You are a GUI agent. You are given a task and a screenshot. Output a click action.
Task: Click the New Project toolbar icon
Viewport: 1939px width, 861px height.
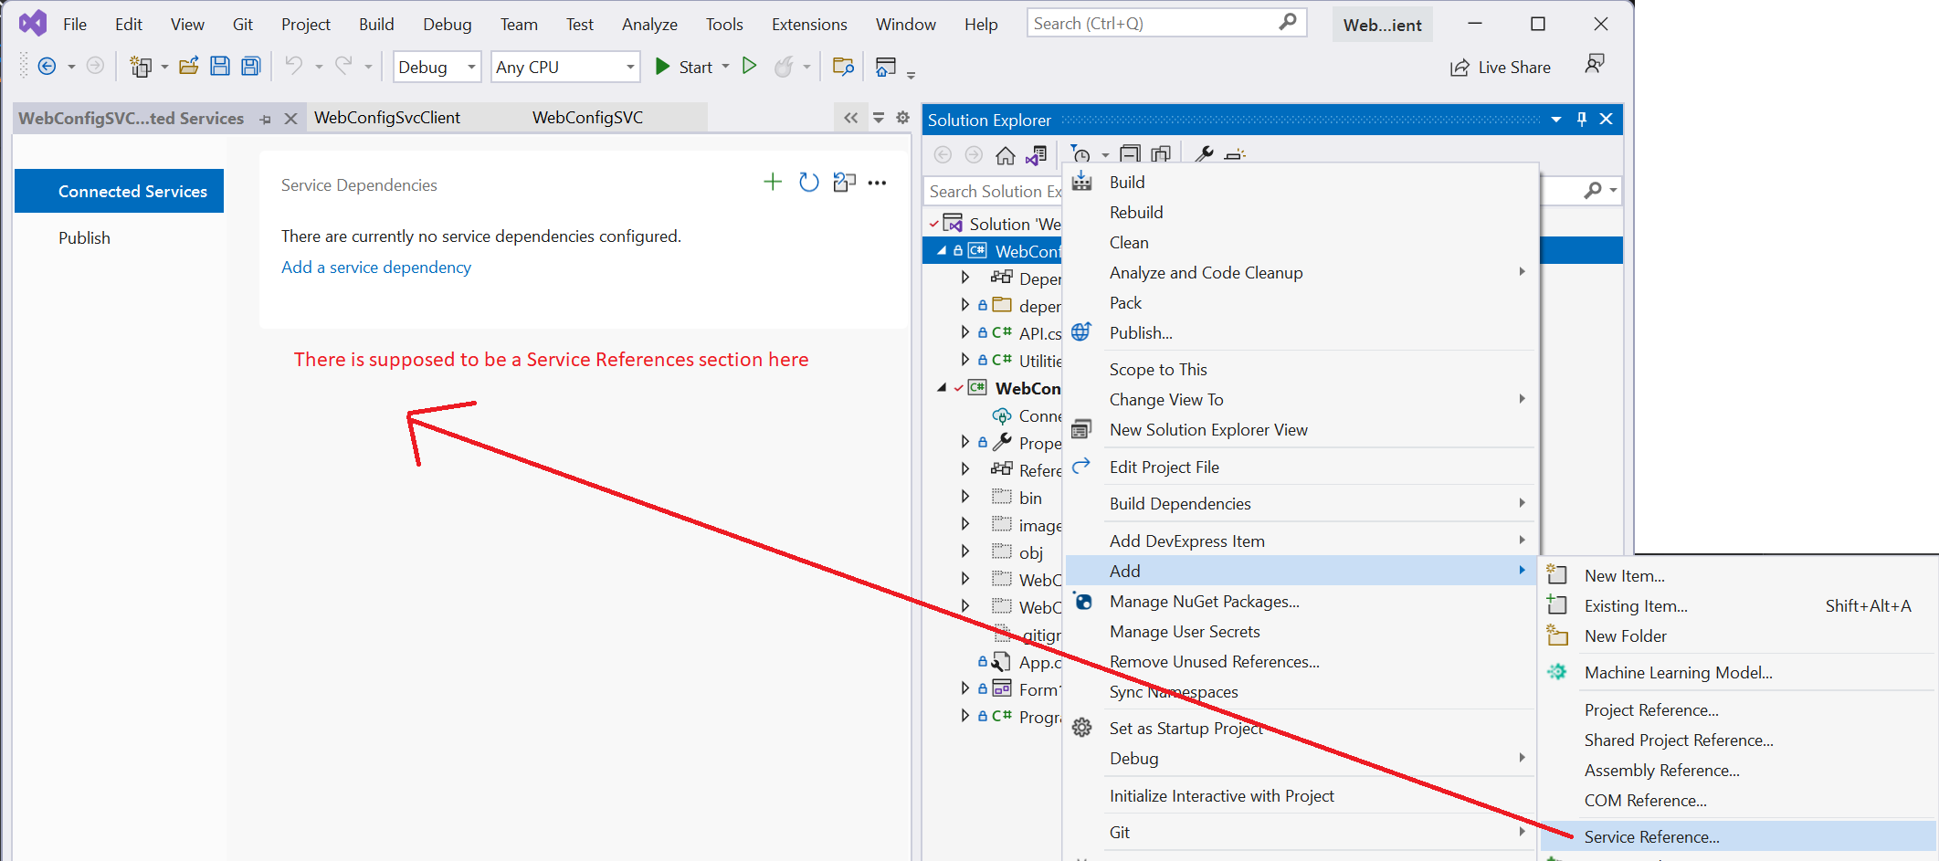[x=141, y=66]
